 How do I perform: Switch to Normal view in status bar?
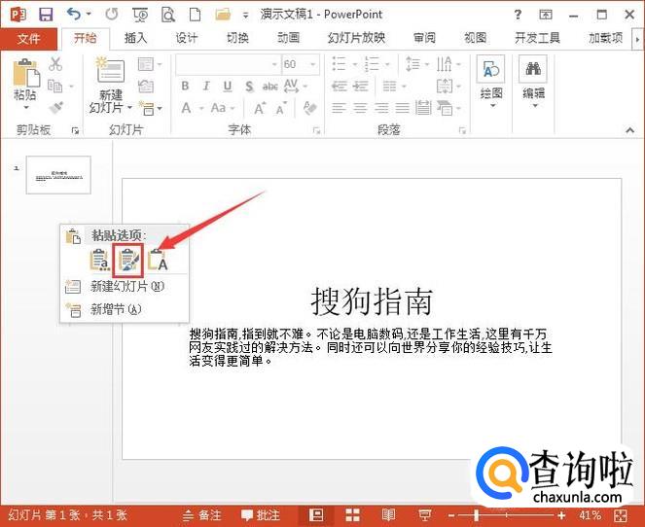pyautogui.click(x=316, y=514)
